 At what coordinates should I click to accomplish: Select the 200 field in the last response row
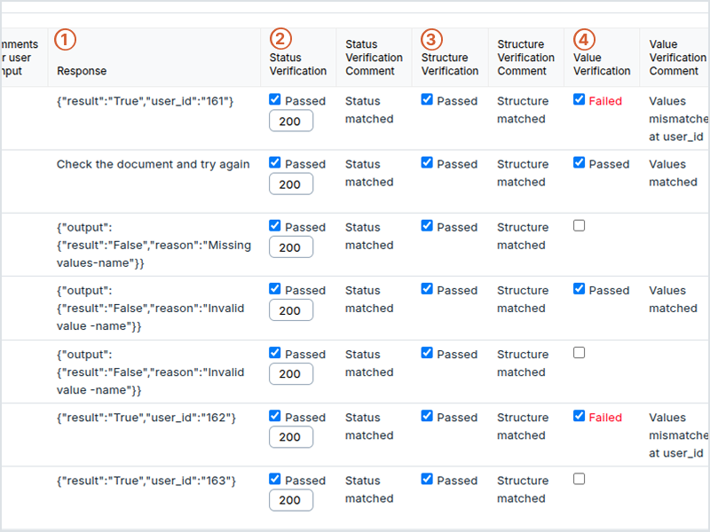tap(290, 499)
